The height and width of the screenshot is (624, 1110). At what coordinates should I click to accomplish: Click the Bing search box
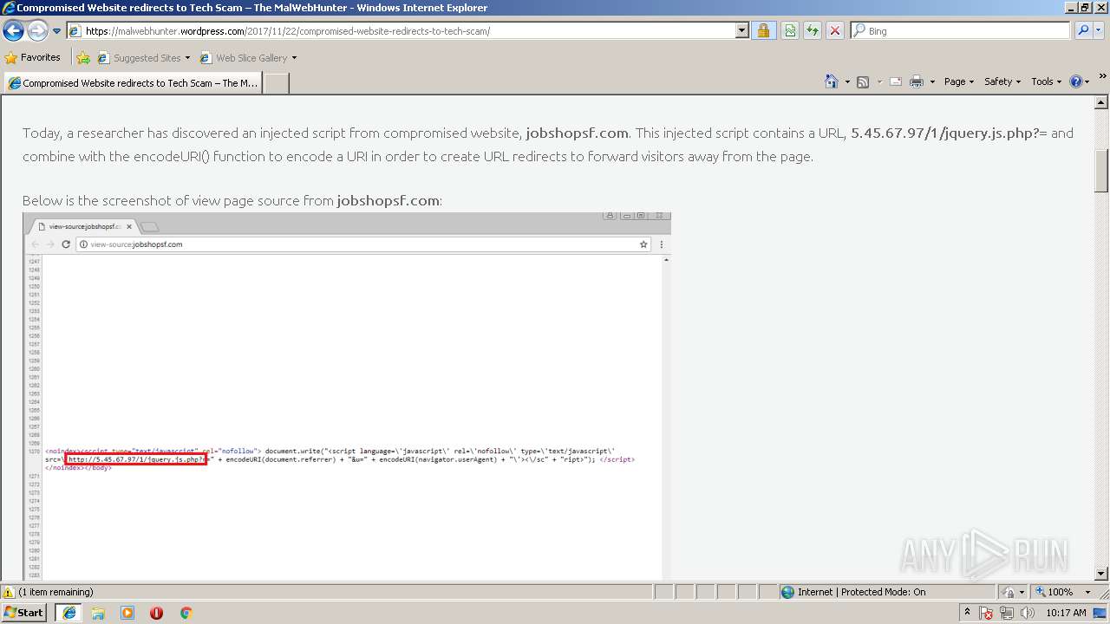tap(961, 31)
